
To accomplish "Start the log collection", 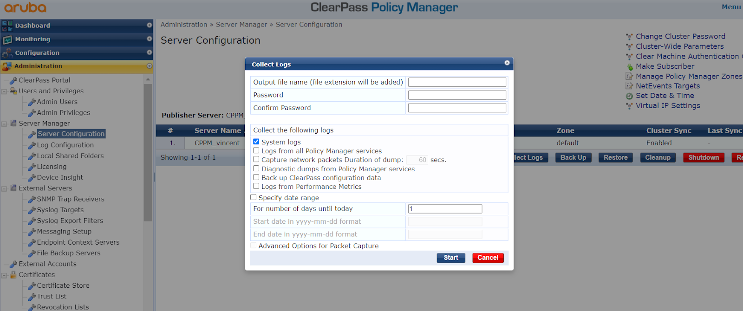I will coord(451,258).
